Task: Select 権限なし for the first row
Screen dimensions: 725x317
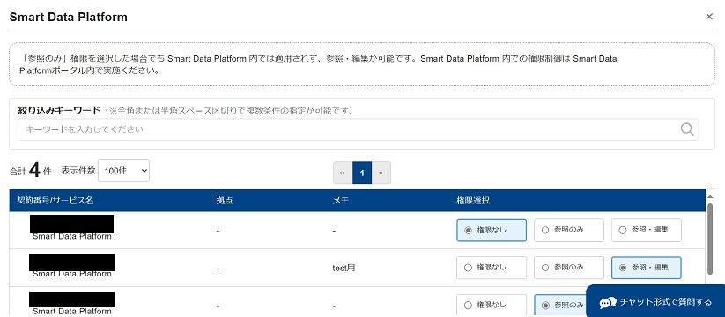Action: coord(492,230)
